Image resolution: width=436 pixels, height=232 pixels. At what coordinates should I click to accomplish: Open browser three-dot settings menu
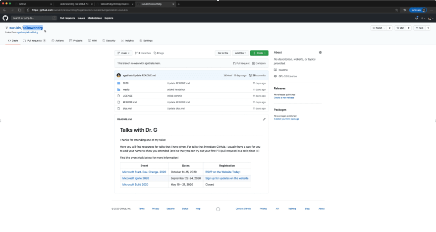pyautogui.click(x=431, y=10)
